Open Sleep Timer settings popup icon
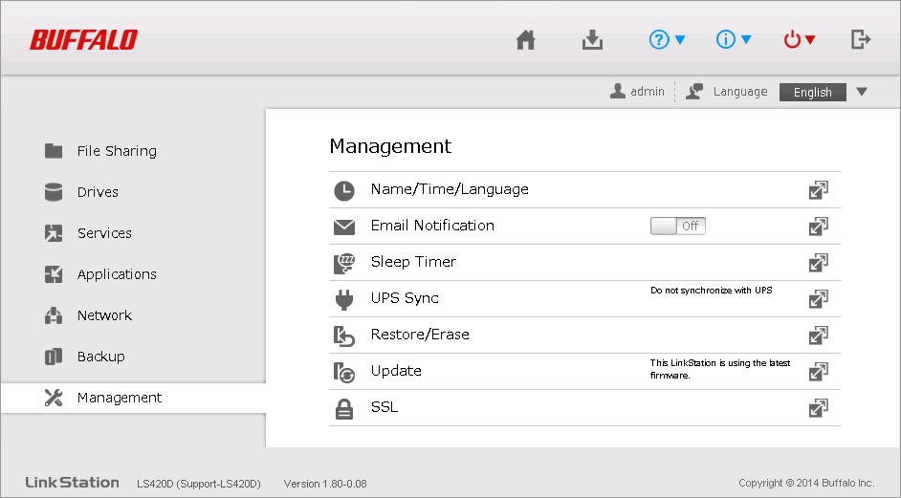Image resolution: width=901 pixels, height=498 pixels. (818, 263)
